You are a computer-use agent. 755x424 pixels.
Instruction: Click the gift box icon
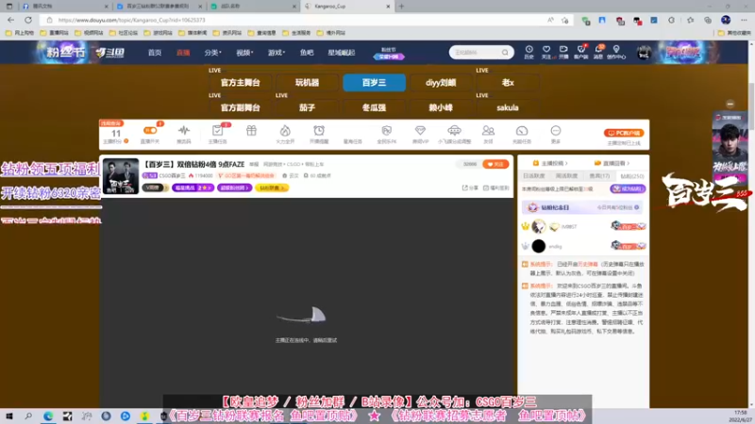click(x=251, y=130)
